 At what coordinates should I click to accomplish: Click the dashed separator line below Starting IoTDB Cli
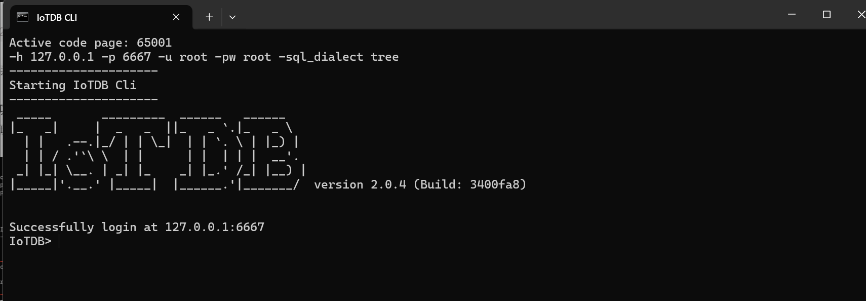click(84, 99)
